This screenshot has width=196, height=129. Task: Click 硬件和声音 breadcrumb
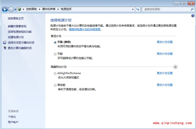[49, 9]
